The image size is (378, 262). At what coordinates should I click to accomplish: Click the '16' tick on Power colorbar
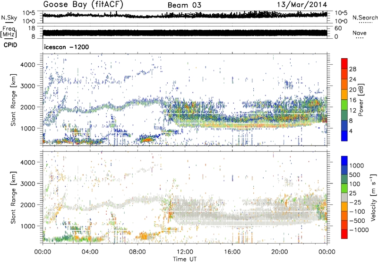click(352, 100)
